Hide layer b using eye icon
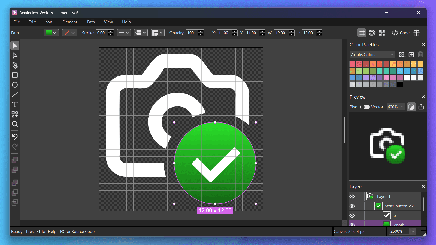436x245 pixels. [x=352, y=216]
